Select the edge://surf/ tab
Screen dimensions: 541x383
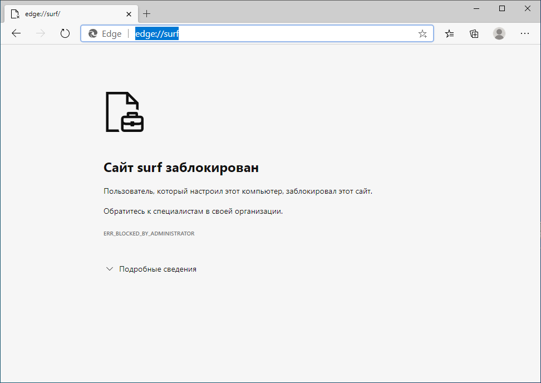click(x=71, y=14)
